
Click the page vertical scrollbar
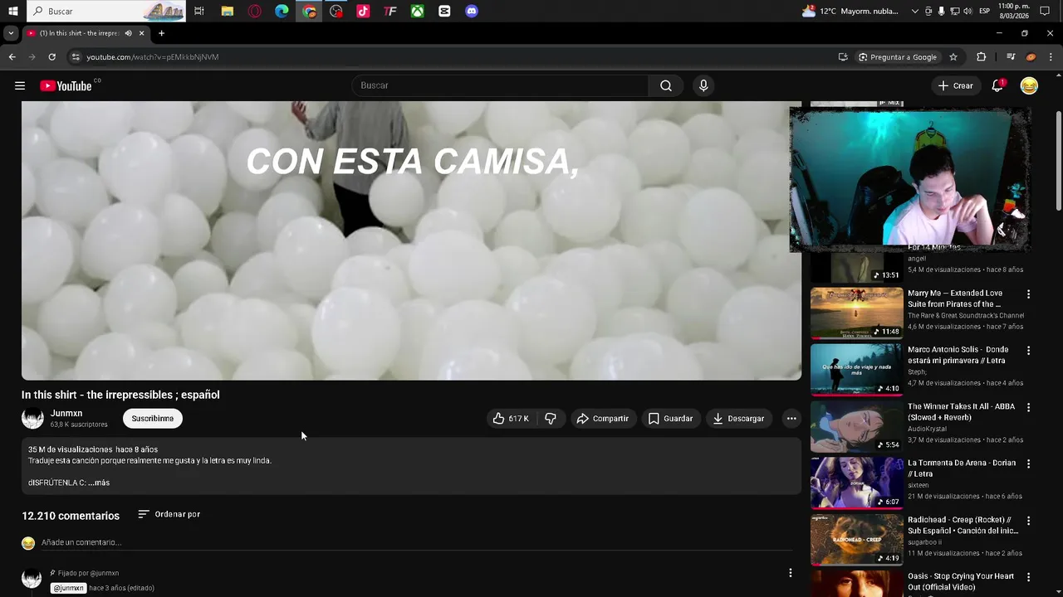[x=1058, y=162]
